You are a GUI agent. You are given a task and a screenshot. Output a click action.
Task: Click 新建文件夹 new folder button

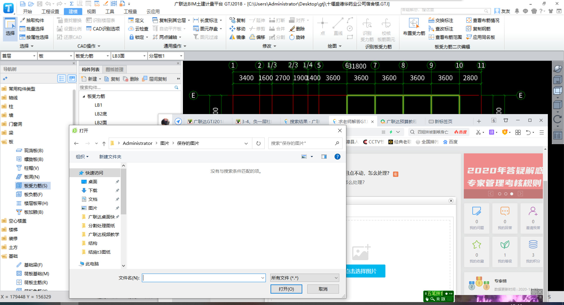(110, 157)
